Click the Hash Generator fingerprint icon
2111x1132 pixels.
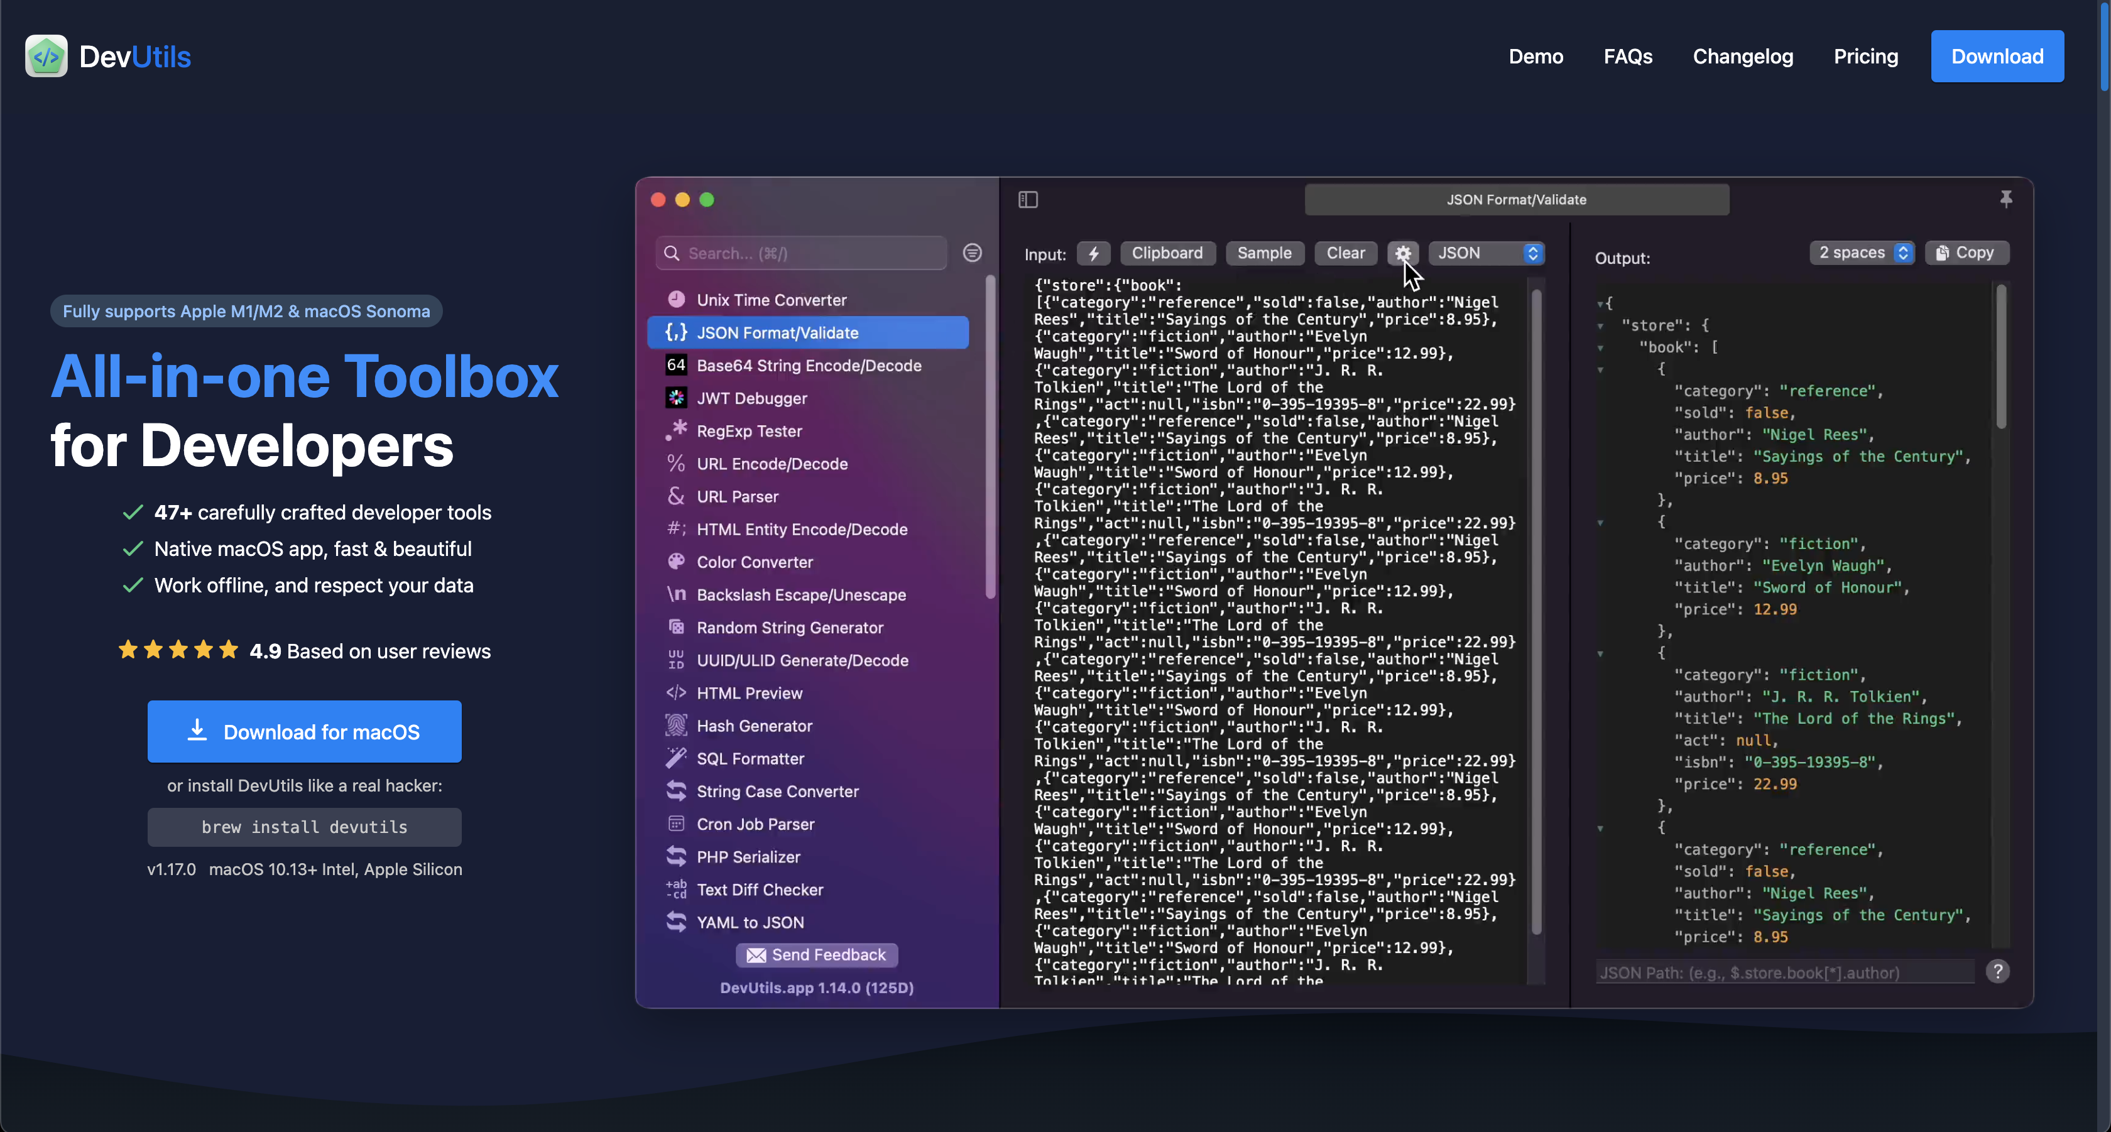click(676, 725)
